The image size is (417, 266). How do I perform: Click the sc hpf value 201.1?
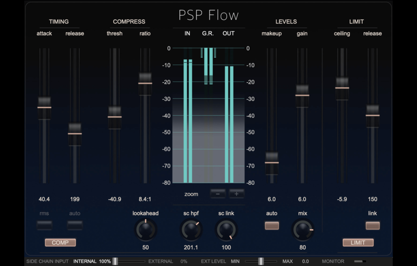[191, 247]
